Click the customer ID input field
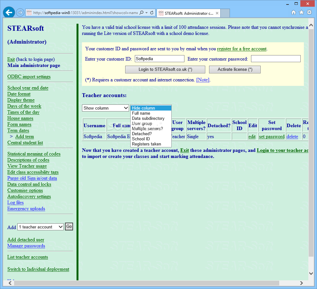Image resolution: width=317 pixels, height=289 pixels. pos(159,59)
